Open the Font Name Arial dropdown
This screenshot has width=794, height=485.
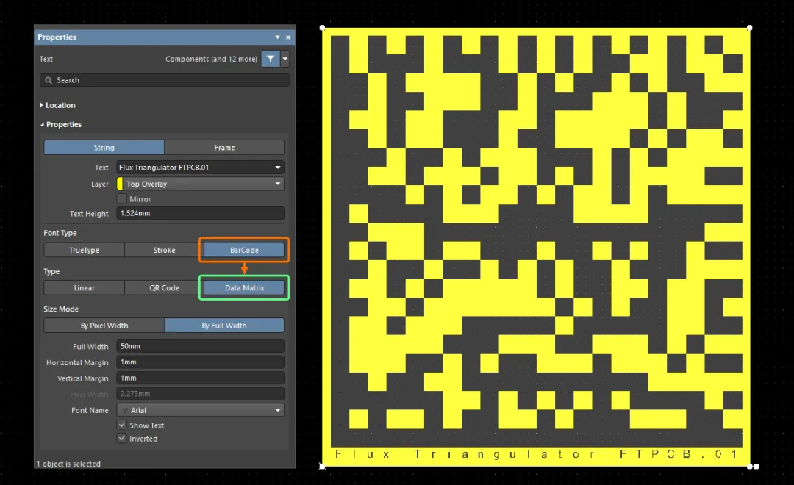click(x=200, y=410)
